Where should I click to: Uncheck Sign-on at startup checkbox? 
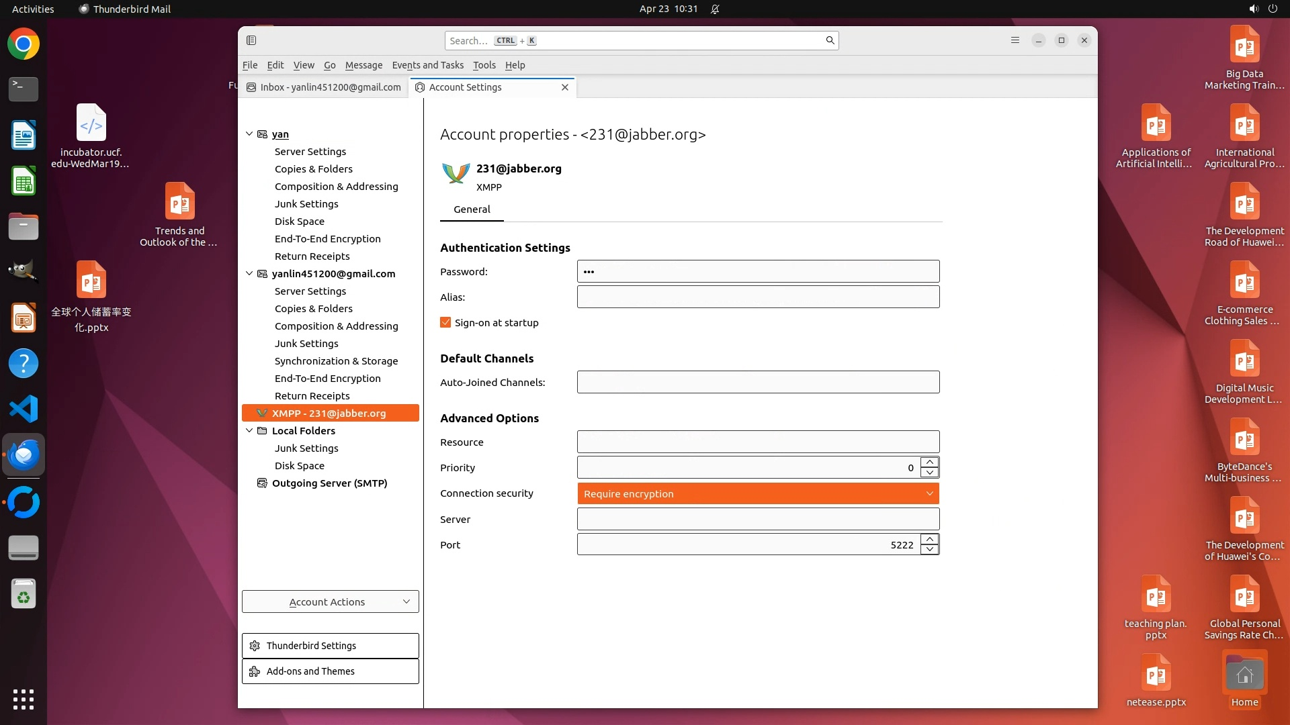(445, 323)
